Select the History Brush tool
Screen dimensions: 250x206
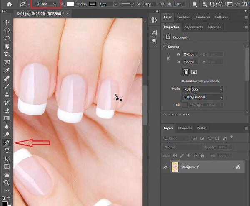7,103
